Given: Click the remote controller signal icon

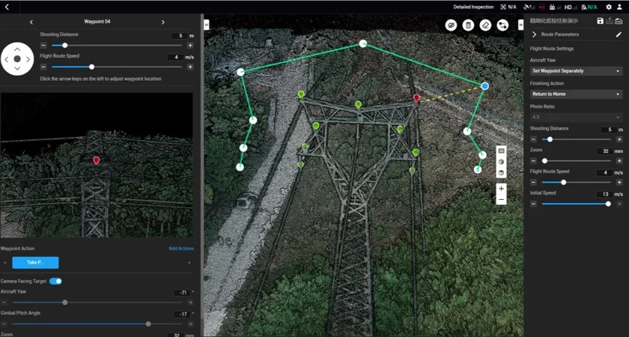Looking at the screenshot, I should pyautogui.click(x=554, y=7).
